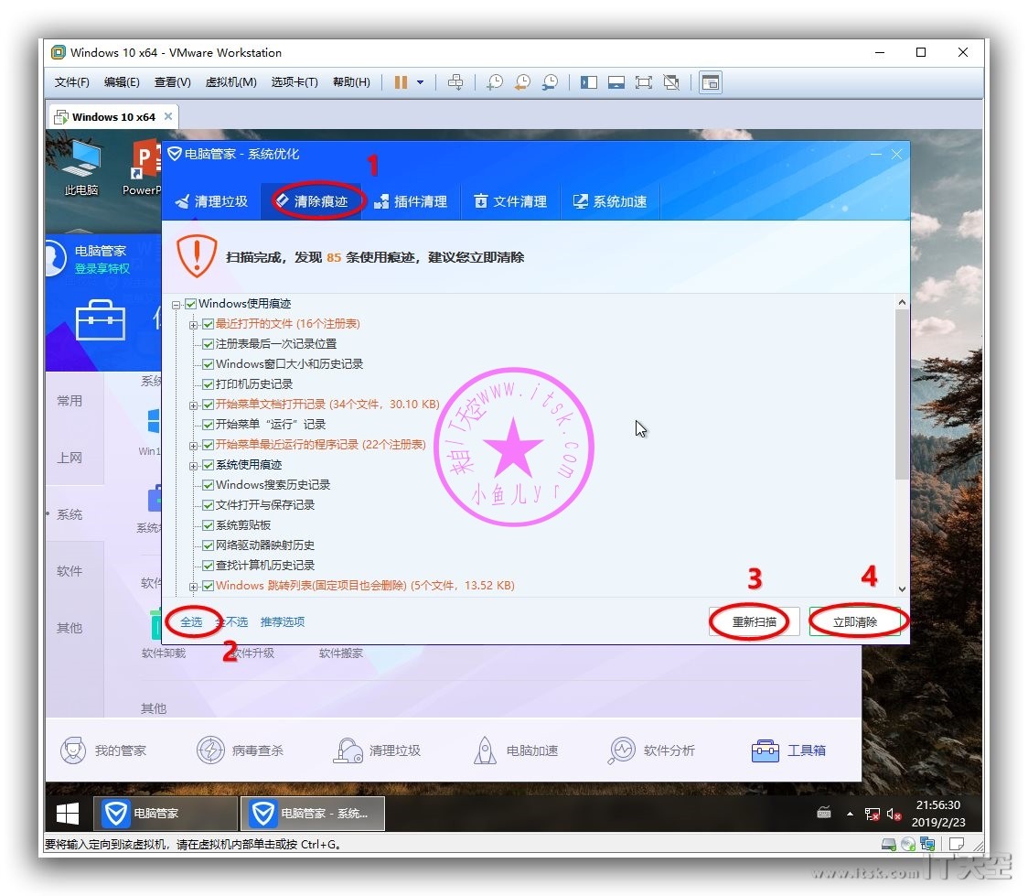Expand 开始菜单文档打开记录 tree node
The image size is (1028, 896).
tap(193, 406)
